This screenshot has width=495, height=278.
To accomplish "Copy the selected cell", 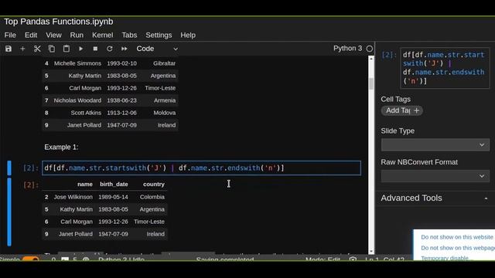I will (x=52, y=49).
